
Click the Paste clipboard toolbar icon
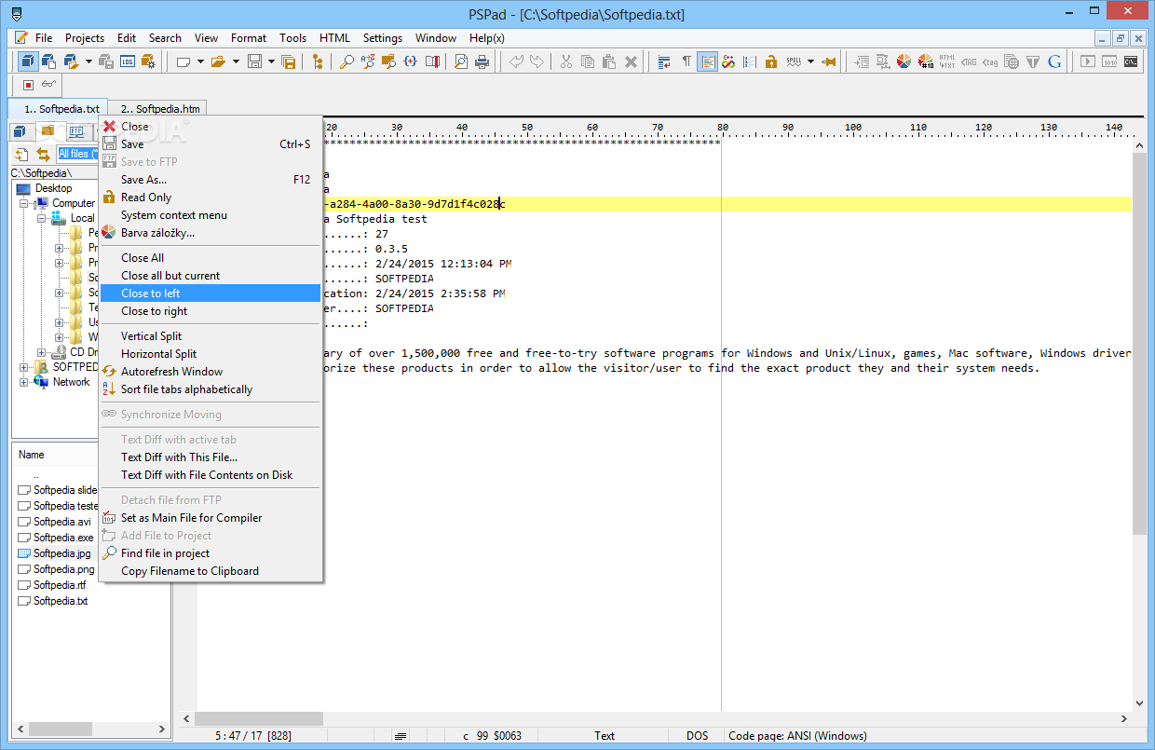coord(609,61)
